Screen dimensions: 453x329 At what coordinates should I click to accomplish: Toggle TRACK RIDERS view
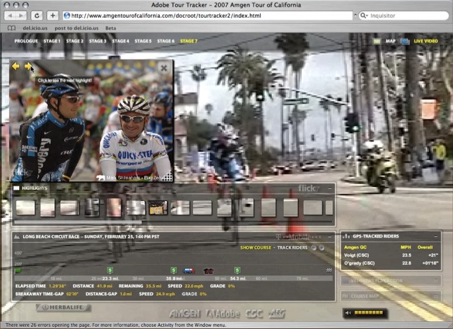click(292, 247)
